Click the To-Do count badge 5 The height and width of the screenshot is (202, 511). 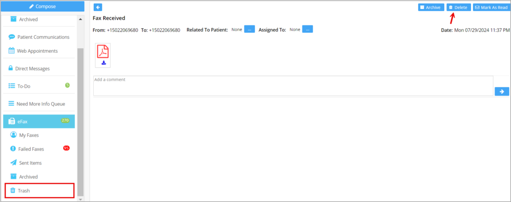click(x=67, y=85)
